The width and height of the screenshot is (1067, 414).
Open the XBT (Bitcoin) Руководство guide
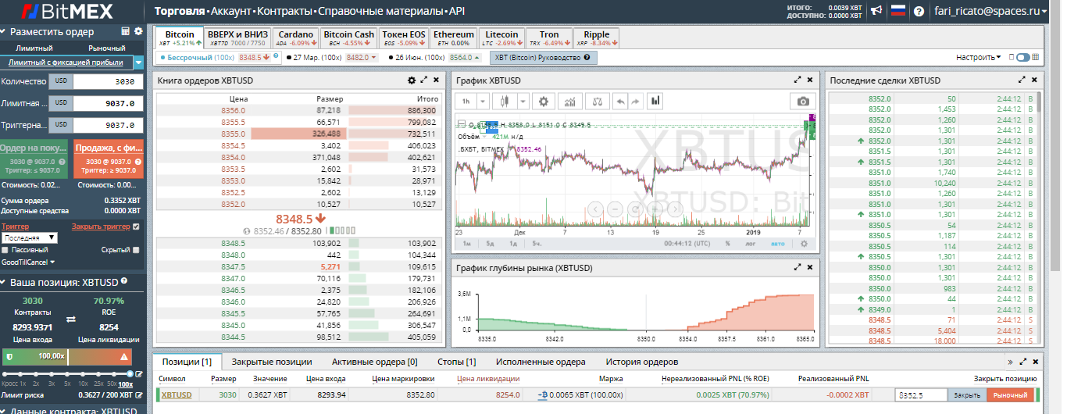tap(544, 58)
